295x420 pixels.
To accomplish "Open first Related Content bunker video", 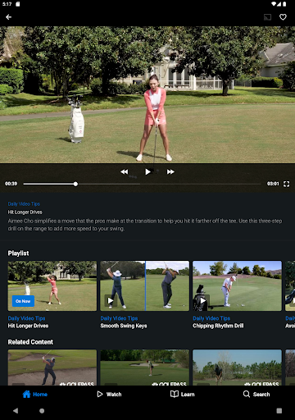I will coord(52,367).
